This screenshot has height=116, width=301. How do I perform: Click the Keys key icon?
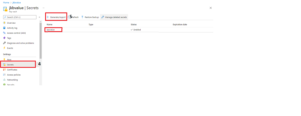[4, 60]
